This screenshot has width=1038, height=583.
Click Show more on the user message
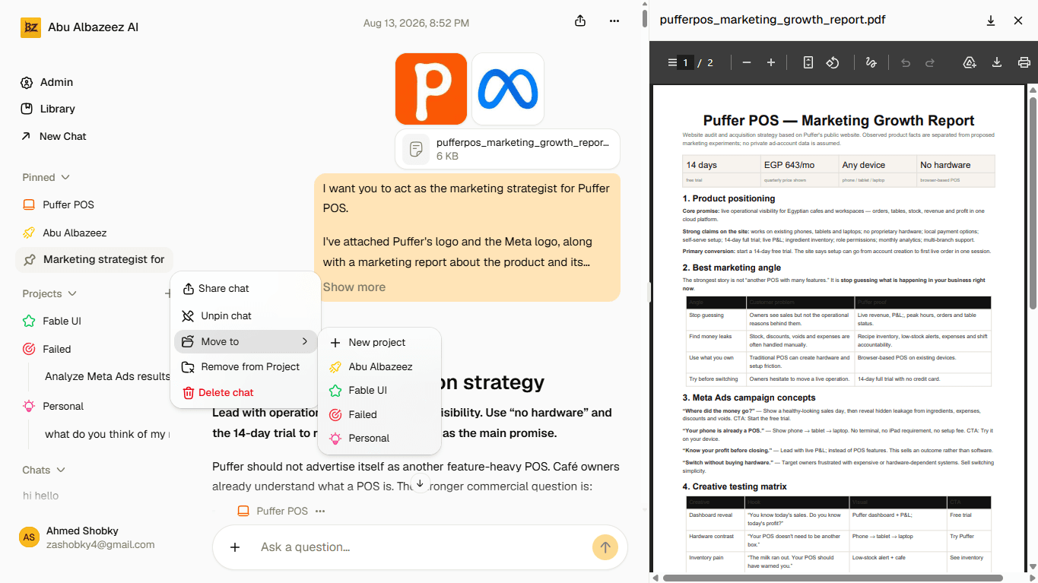point(354,287)
